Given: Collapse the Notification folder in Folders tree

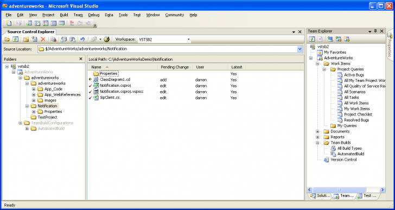Looking at the screenshot, I should (27, 106).
